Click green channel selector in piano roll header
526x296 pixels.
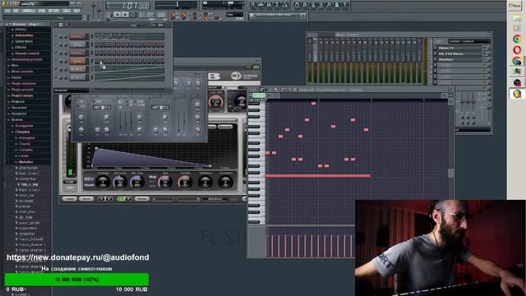point(259,95)
